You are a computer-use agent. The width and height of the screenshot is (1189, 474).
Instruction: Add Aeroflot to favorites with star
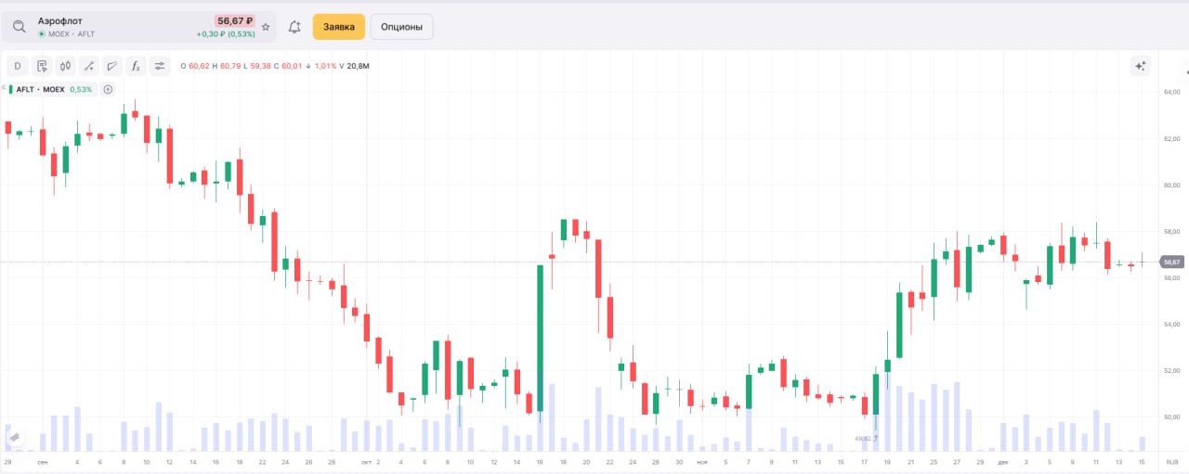coord(266,28)
